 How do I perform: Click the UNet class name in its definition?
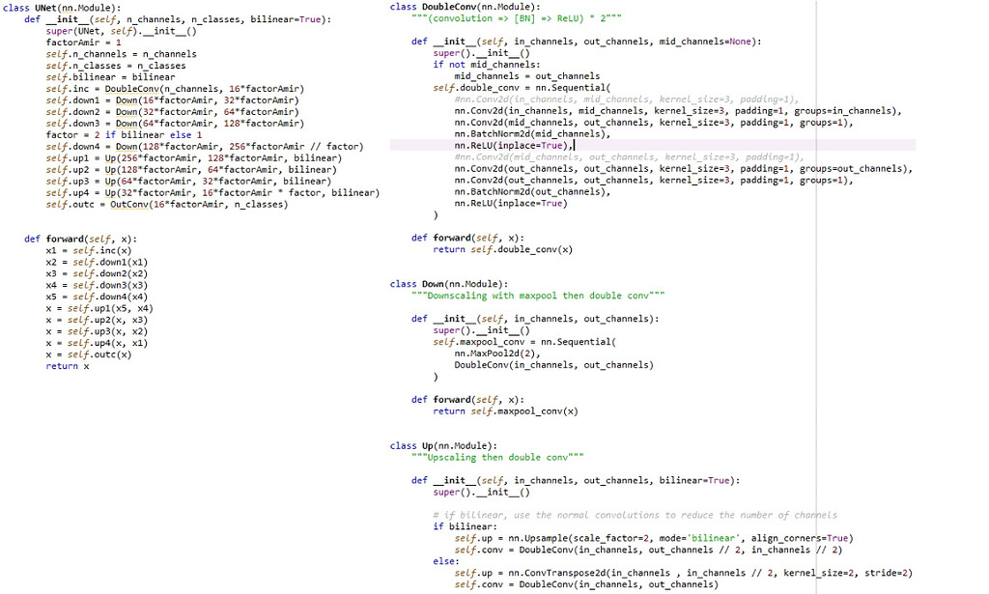[x=45, y=8]
